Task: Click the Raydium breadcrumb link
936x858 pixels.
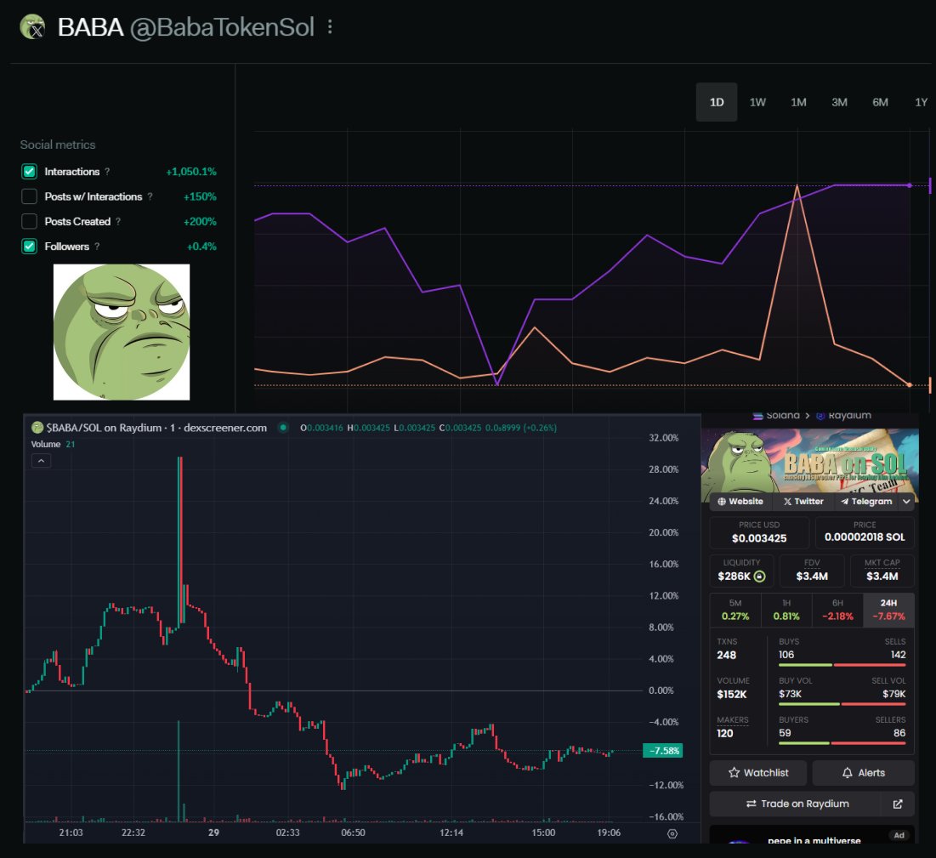Action: (x=843, y=416)
